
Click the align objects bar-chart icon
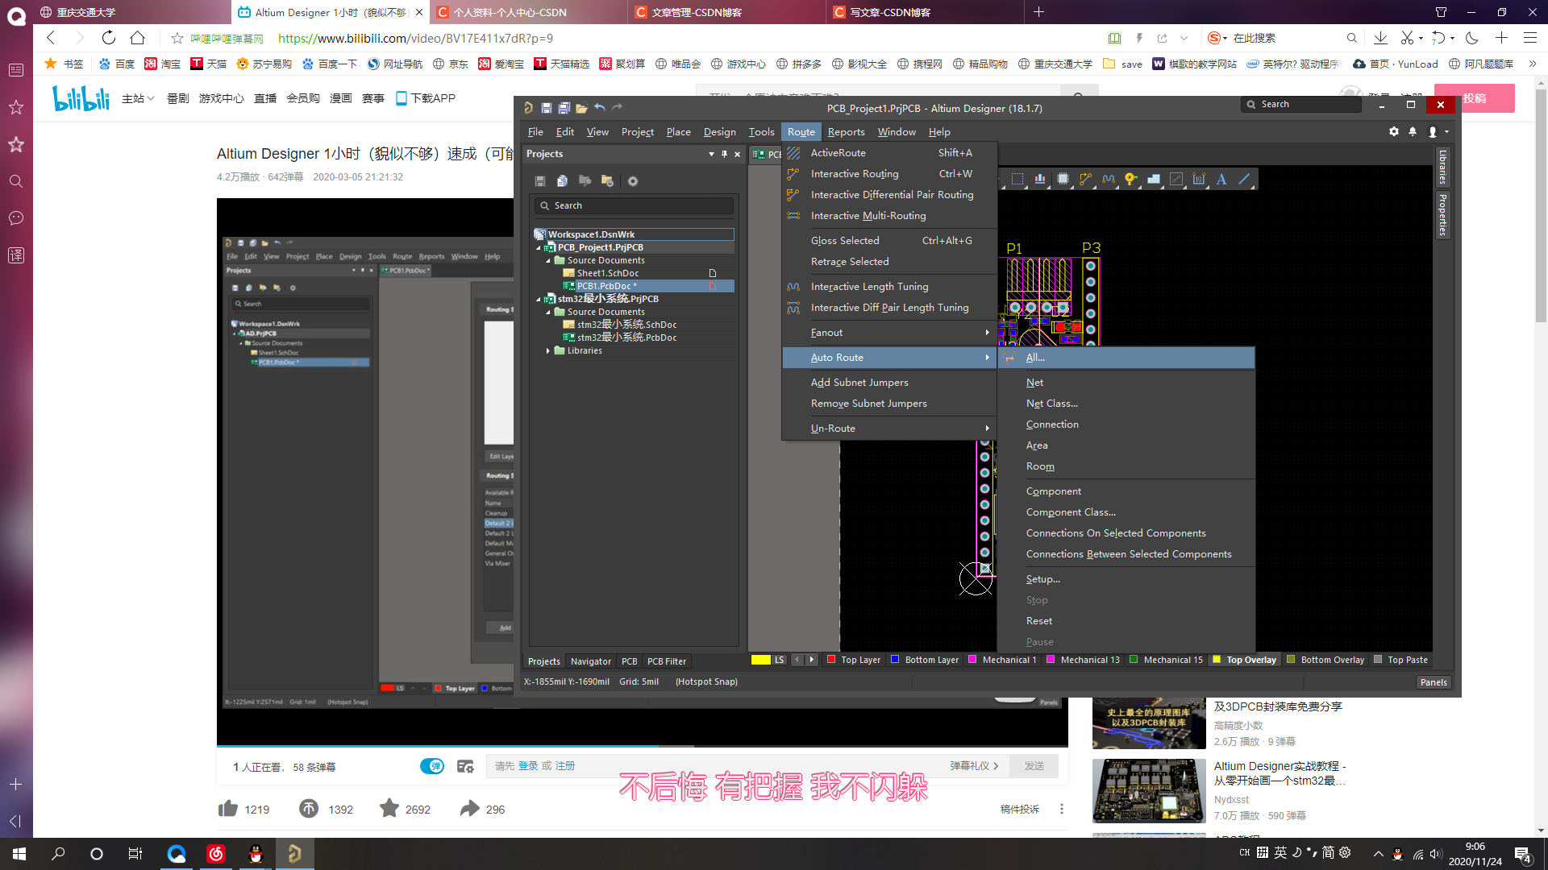pos(1040,180)
